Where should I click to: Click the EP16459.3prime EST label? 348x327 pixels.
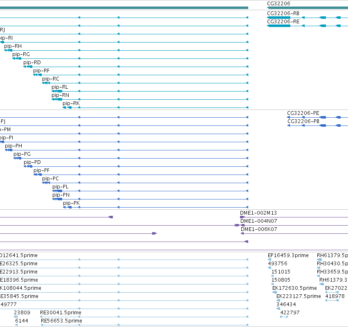tap(288, 255)
